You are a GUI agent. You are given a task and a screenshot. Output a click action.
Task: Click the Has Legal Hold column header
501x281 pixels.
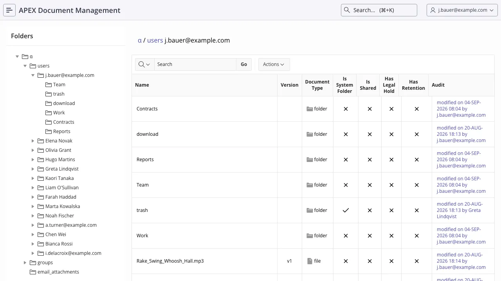389,85
